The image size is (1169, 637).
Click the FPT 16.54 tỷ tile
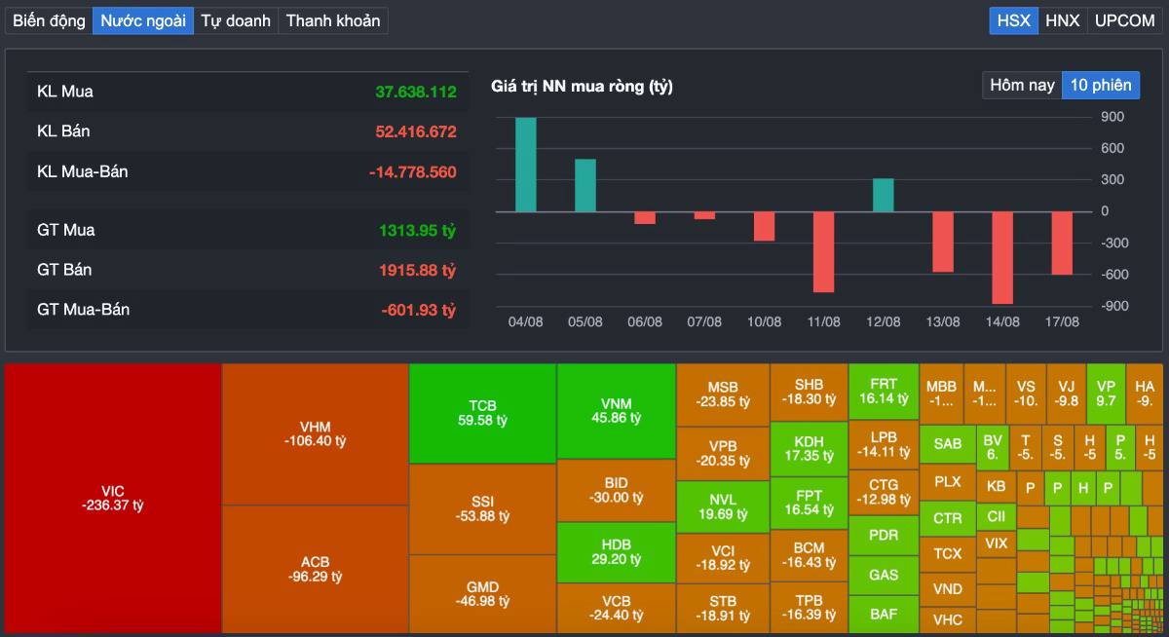[809, 503]
